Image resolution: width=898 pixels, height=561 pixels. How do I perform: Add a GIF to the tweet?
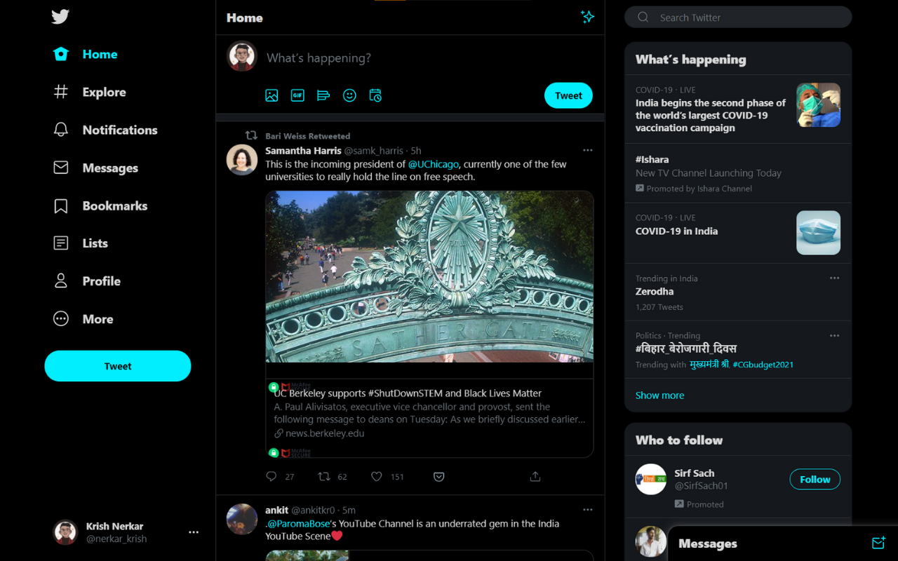point(297,95)
